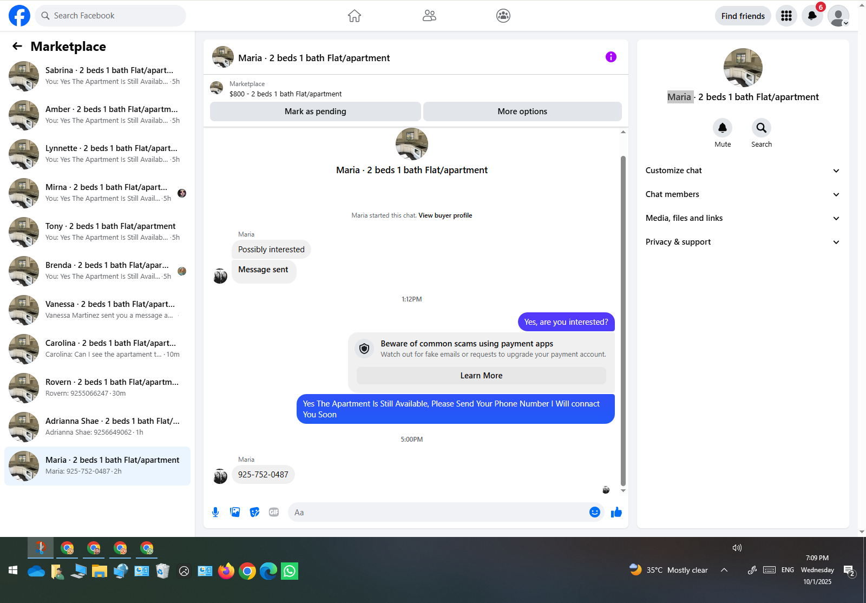Click the back arrow beside Marketplace
Image resolution: width=866 pixels, height=603 pixels.
[x=17, y=47]
